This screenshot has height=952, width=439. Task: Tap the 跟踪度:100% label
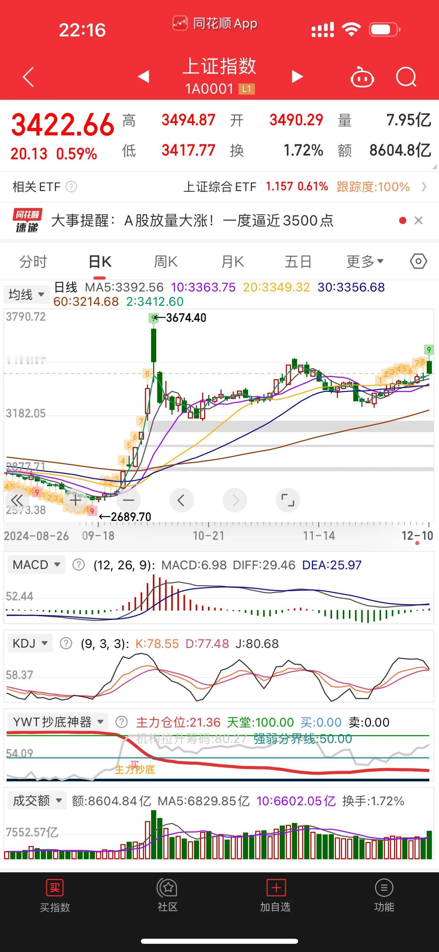coord(373,187)
